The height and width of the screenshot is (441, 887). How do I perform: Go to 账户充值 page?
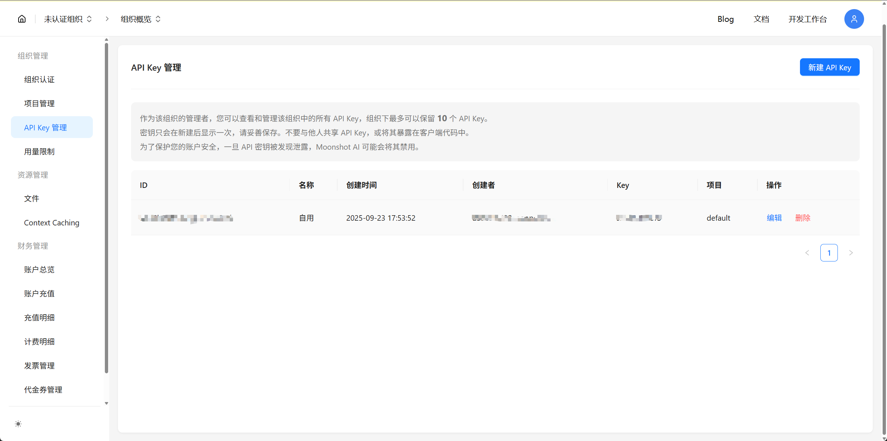click(x=39, y=294)
